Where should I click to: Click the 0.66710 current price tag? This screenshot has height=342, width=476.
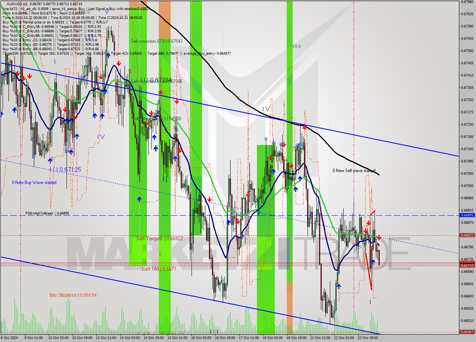click(467, 265)
